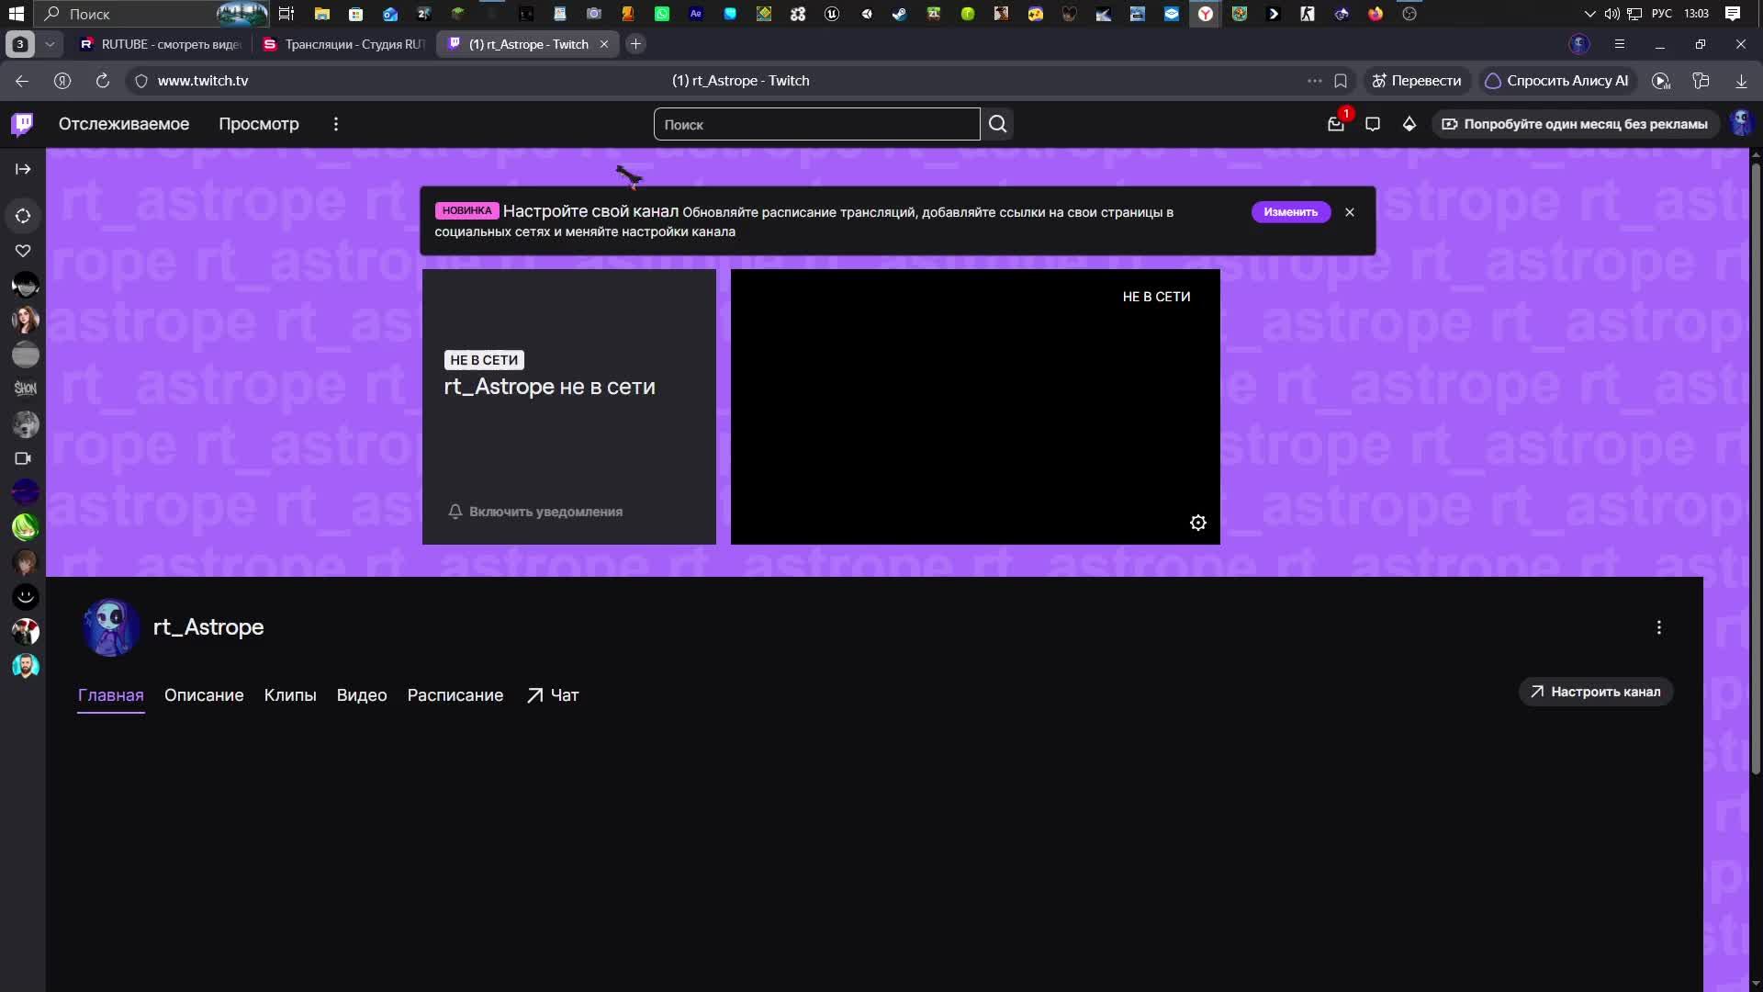
Task: Click the search magnifier button on Twitch
Action: pyautogui.click(x=998, y=124)
